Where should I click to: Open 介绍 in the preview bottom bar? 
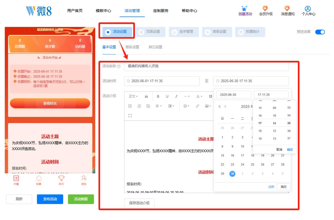pyautogui.click(x=16, y=180)
